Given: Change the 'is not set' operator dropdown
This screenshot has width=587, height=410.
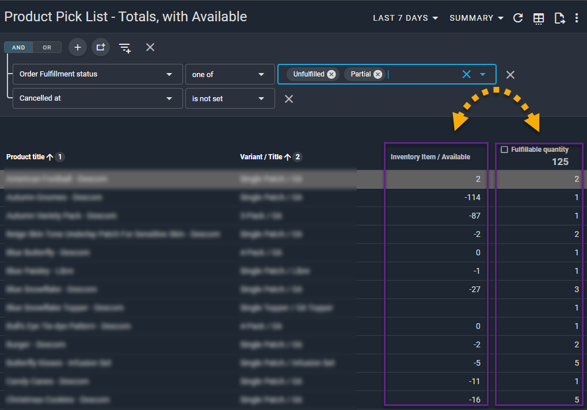Looking at the screenshot, I should point(229,99).
